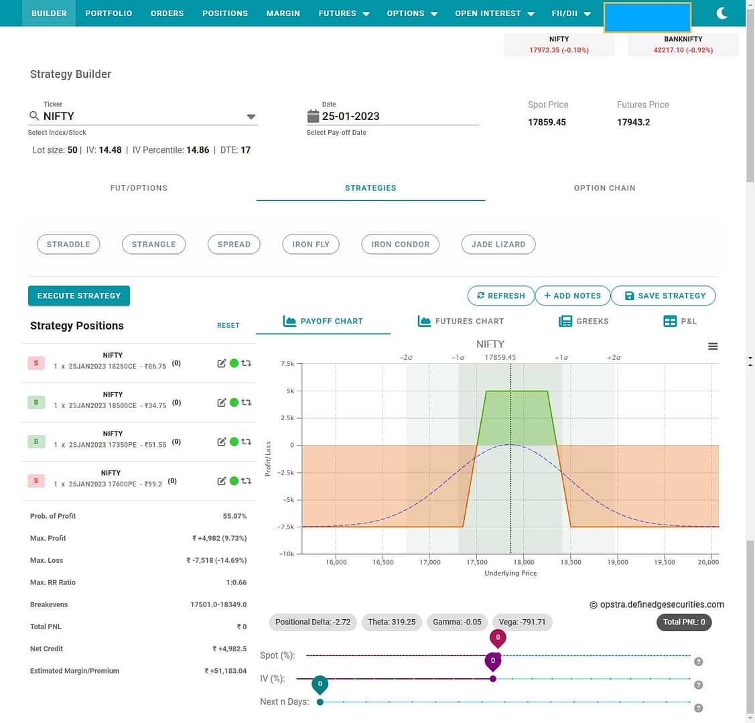Click the repeat/swap icon on the 17600PE position

click(x=246, y=480)
